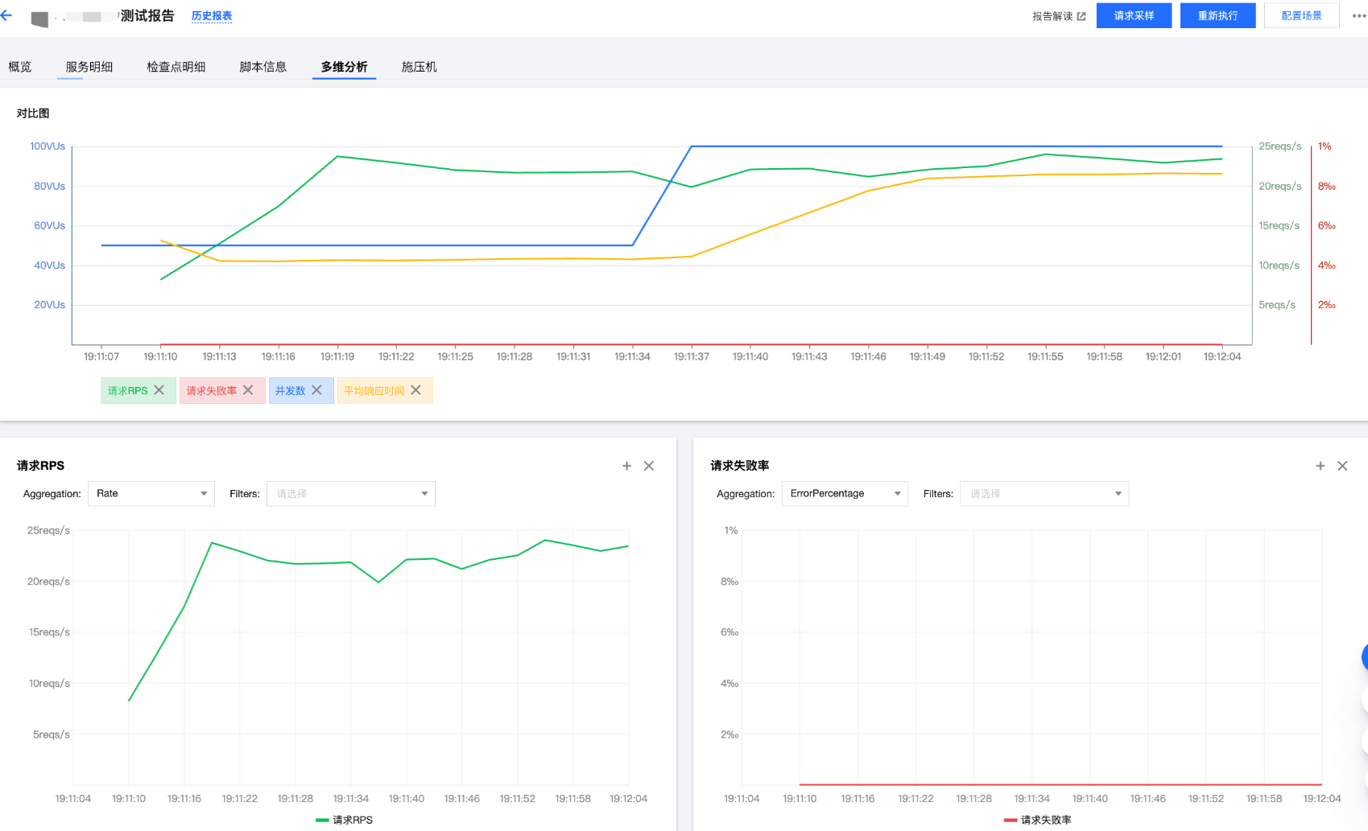Remove the 请求失败率 tag with its X
1368x831 pixels.
[x=248, y=390]
